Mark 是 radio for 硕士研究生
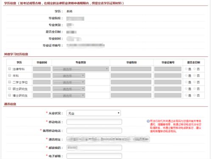The height and width of the screenshot is (159, 212). point(186,89)
